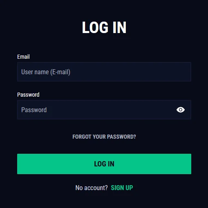Screen dimensions: 208x208
Task: Toggle password visibility with the eye icon
Action: [x=181, y=110]
